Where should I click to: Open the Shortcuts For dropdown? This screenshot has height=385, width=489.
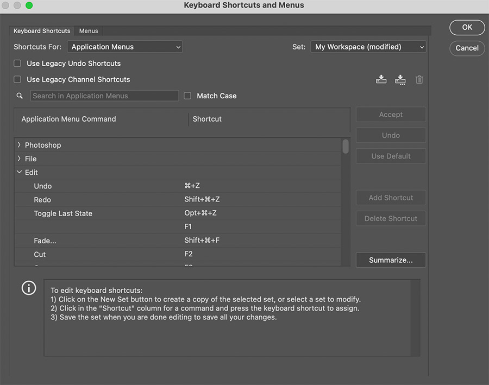click(x=125, y=47)
